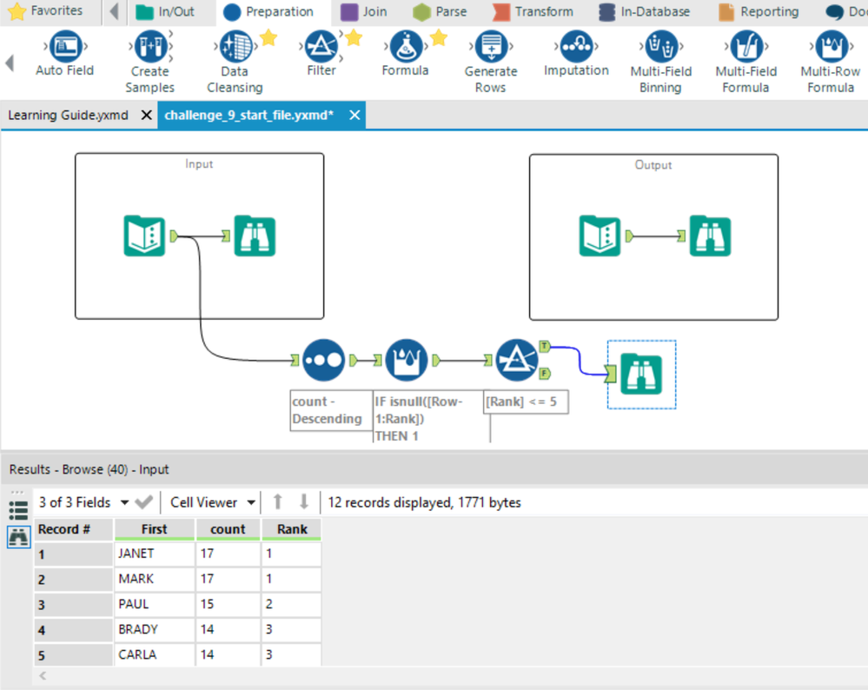Click the Browse tool in Output container
This screenshot has height=690, width=868.
tap(710, 236)
